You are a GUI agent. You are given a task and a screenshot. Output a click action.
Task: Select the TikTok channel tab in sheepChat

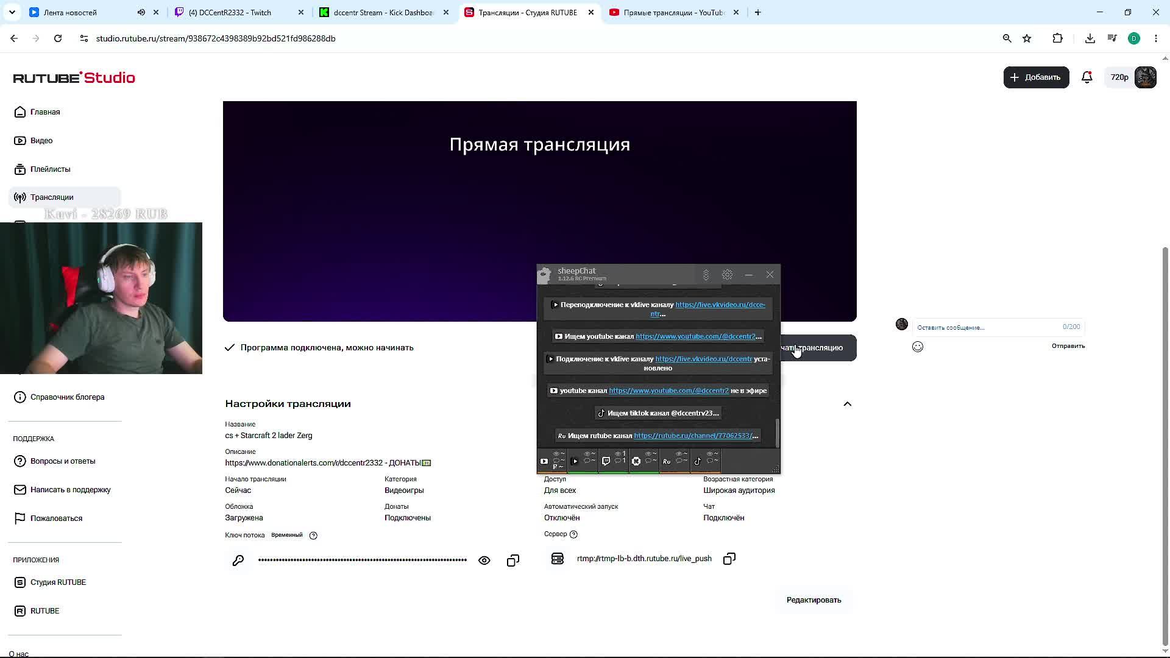point(705,461)
